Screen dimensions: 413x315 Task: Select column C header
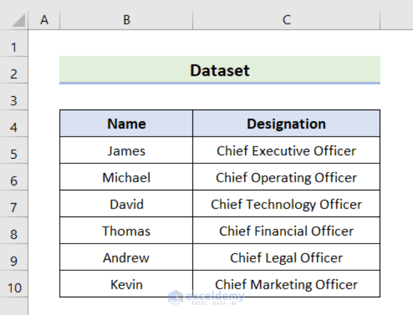tap(286, 20)
